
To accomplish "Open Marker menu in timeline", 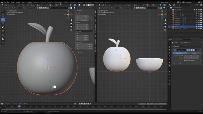I will tap(25, 104).
